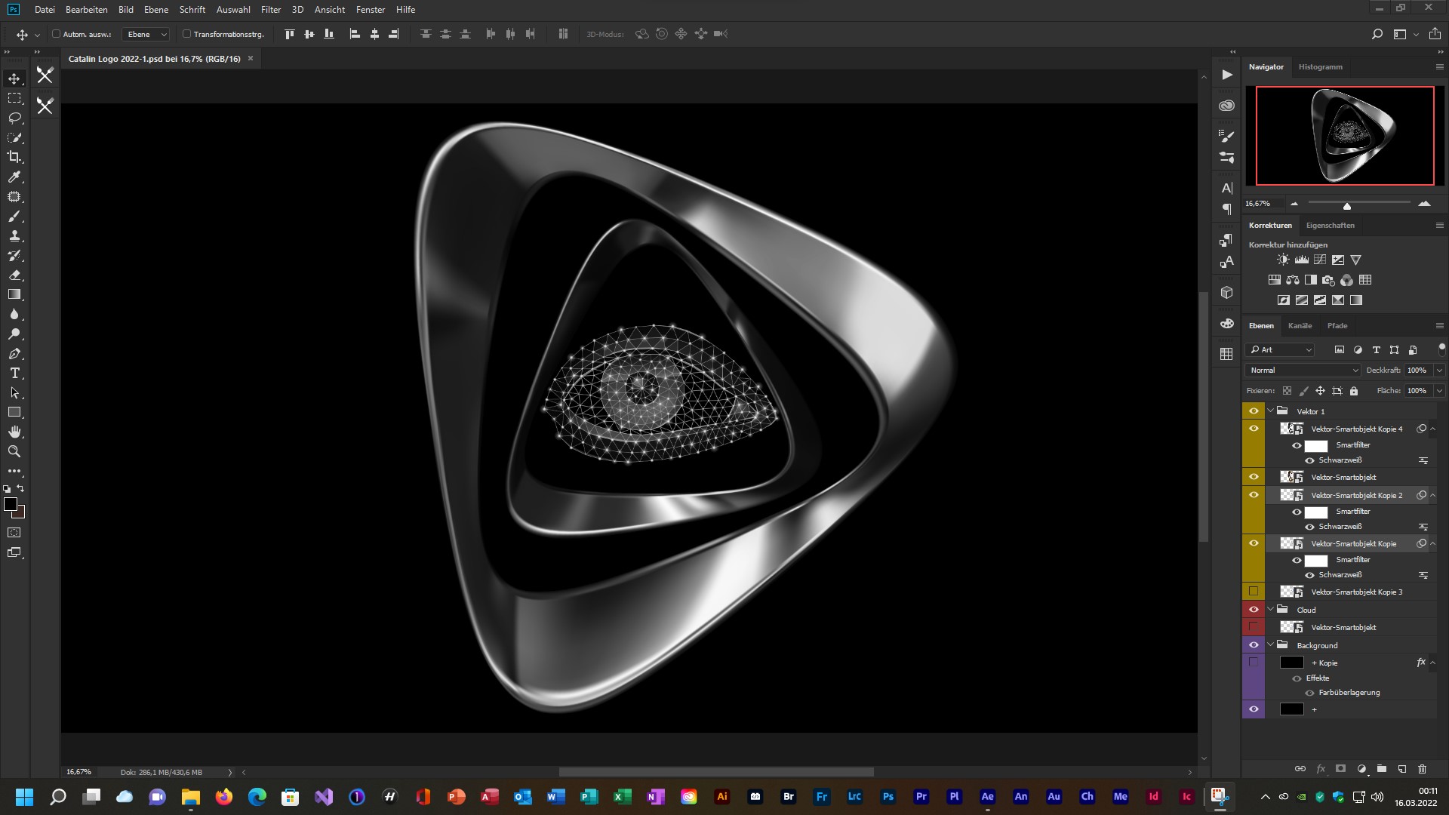The width and height of the screenshot is (1449, 815).
Task: Click the Navigator preview thumbnail
Action: click(1345, 136)
